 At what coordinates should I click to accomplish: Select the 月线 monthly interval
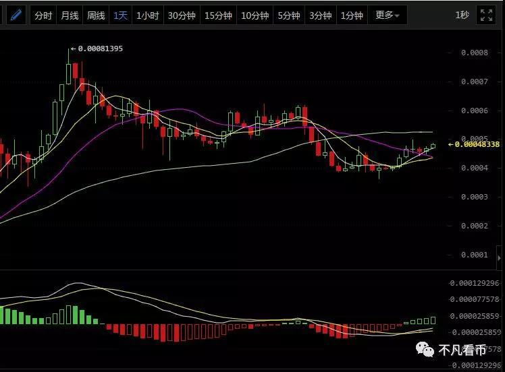click(x=70, y=15)
